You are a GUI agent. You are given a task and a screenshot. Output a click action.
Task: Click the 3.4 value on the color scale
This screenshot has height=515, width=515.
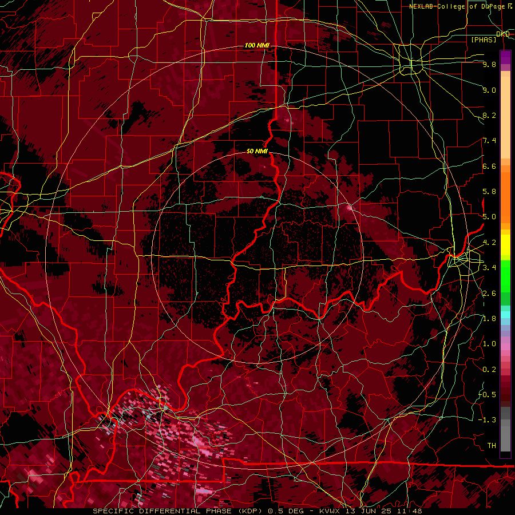[x=489, y=268]
